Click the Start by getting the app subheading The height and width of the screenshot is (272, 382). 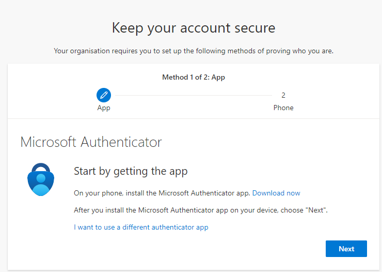point(131,171)
